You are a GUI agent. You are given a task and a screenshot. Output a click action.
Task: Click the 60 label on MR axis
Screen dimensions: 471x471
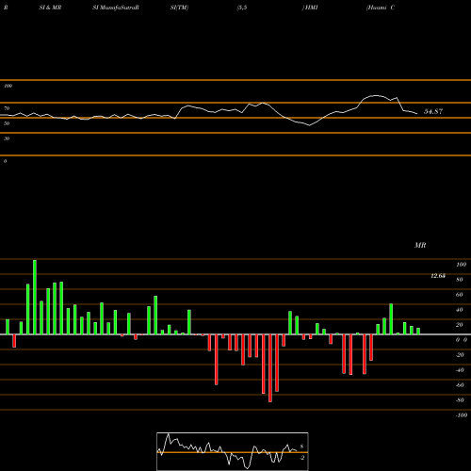pyautogui.click(x=460, y=295)
